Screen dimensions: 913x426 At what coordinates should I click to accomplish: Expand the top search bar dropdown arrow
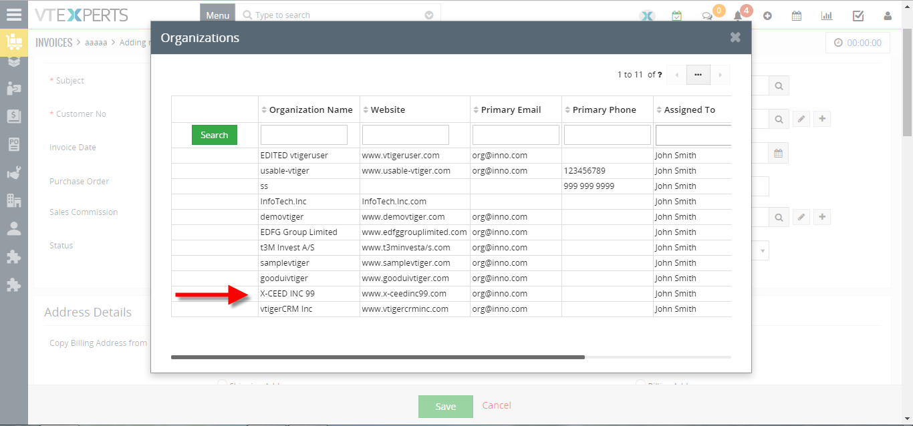click(x=429, y=15)
